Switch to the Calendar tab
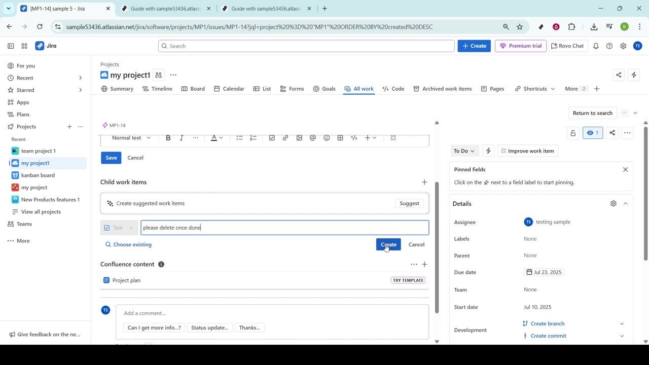The image size is (649, 365). click(229, 89)
